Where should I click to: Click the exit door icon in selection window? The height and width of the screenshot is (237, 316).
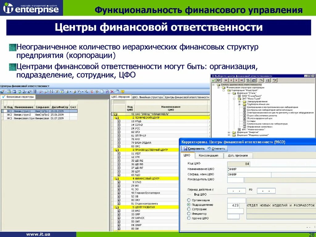219,80
